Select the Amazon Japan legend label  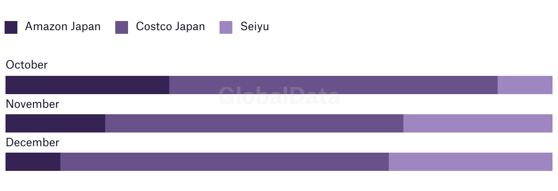pos(63,27)
